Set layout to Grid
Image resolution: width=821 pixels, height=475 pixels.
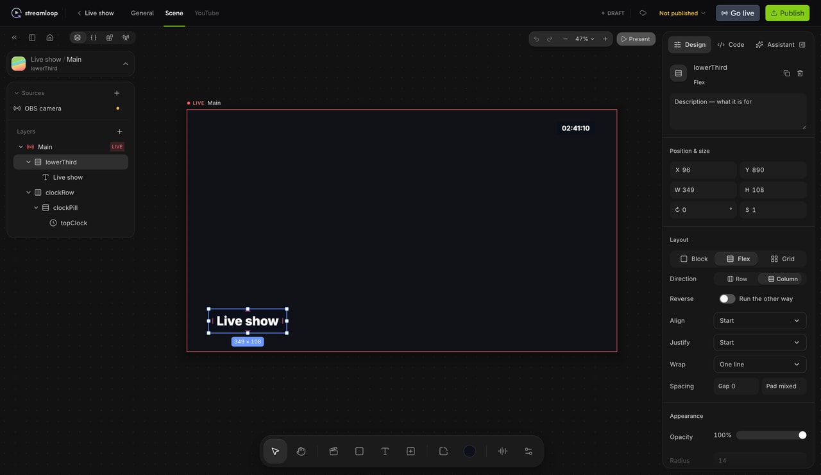pyautogui.click(x=783, y=259)
